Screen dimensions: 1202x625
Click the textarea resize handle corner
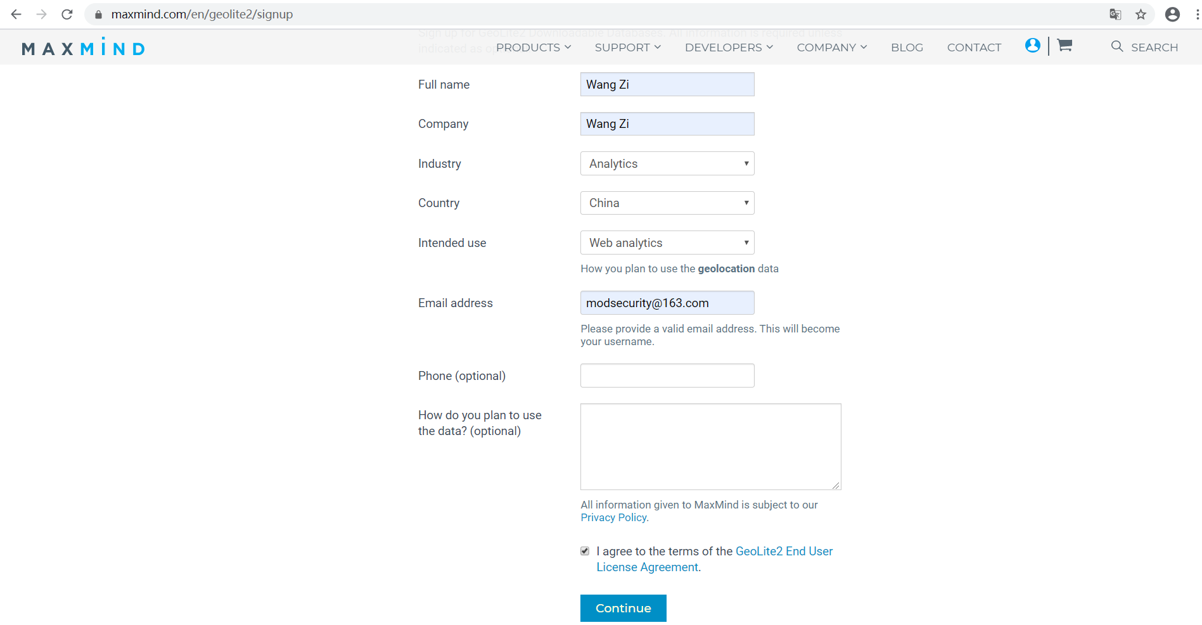coord(836,485)
